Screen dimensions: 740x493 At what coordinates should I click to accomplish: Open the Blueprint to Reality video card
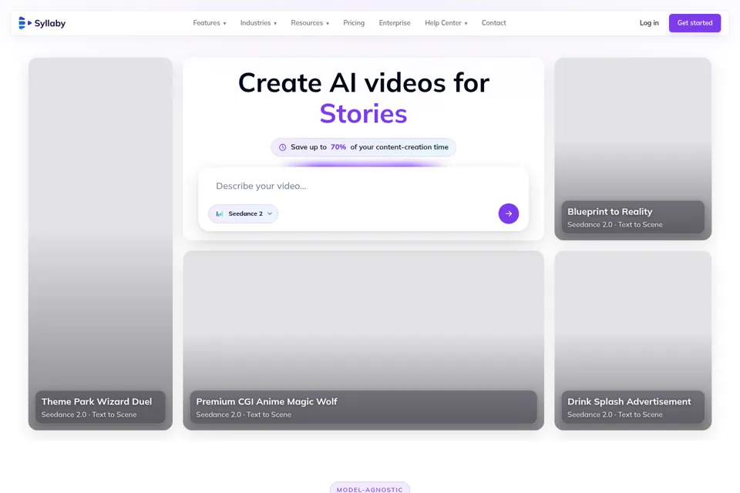point(632,149)
